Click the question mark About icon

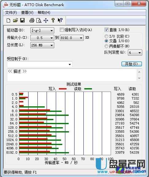[53, 20]
